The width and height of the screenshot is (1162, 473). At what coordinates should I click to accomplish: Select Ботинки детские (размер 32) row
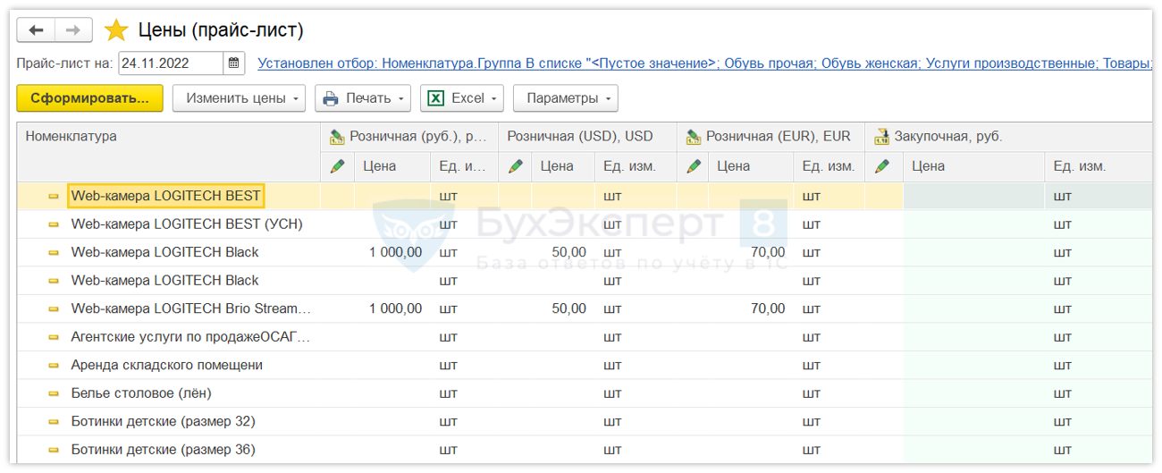(163, 421)
